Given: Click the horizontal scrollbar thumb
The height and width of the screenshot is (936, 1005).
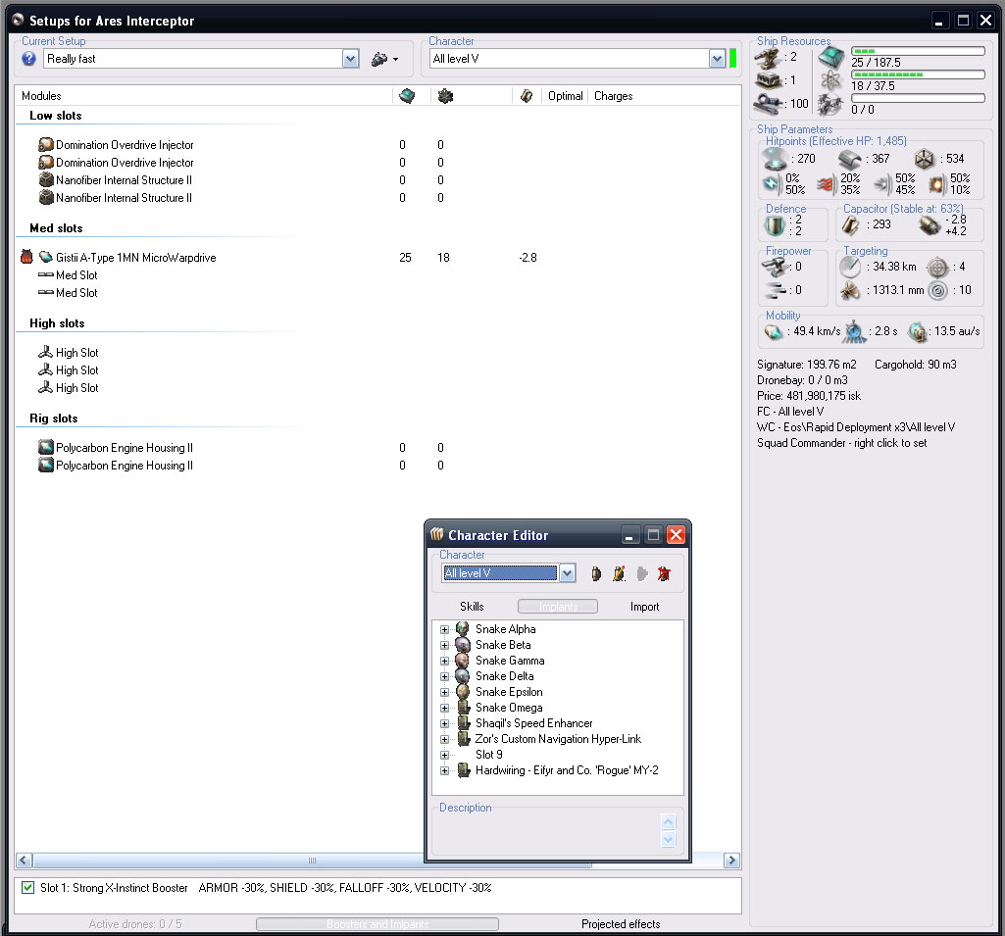Looking at the screenshot, I should (312, 861).
